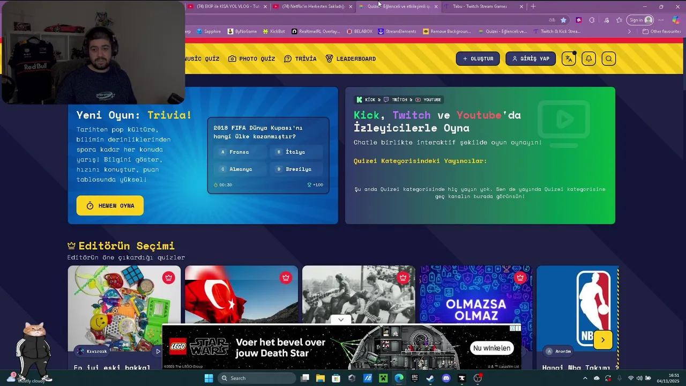Viewport: 686px width, 386px height.
Task: Click the Hemen Oyna button
Action: pos(110,205)
